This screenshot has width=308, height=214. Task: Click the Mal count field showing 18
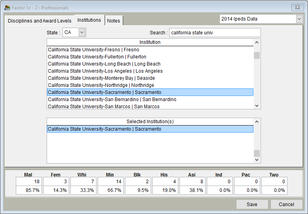(x=29, y=182)
